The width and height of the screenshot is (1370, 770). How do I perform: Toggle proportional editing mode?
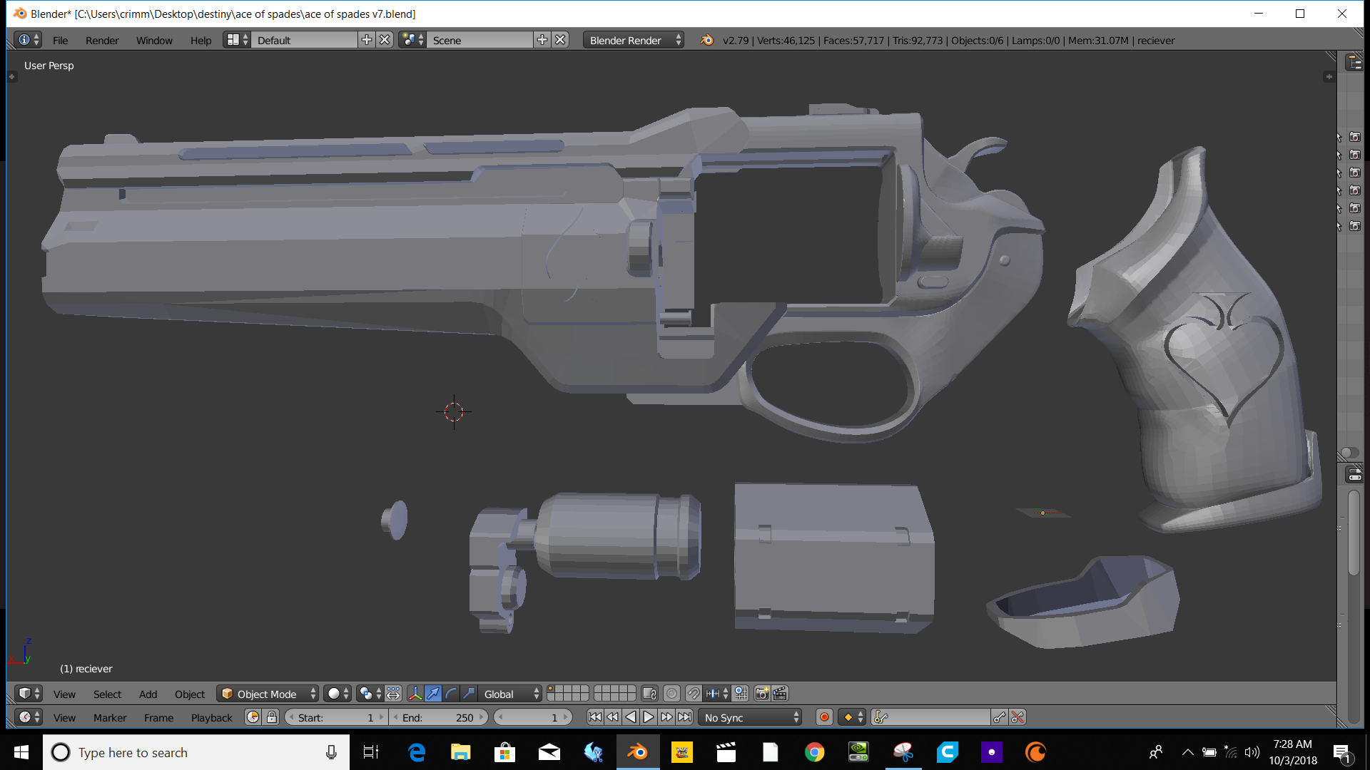(671, 694)
